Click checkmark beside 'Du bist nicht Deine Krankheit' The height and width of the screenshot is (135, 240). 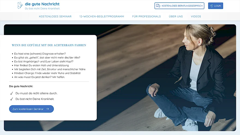(11, 99)
